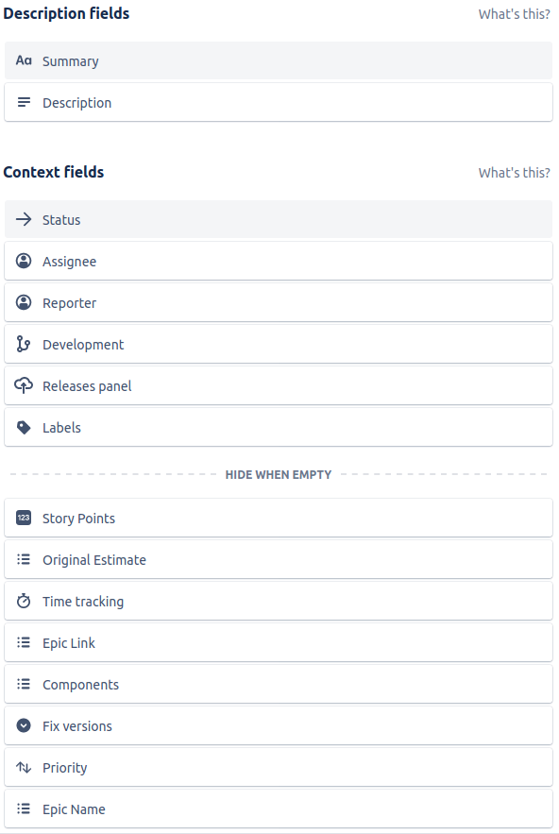The width and height of the screenshot is (559, 834).
Task: Click the Reporter person icon
Action: click(24, 302)
